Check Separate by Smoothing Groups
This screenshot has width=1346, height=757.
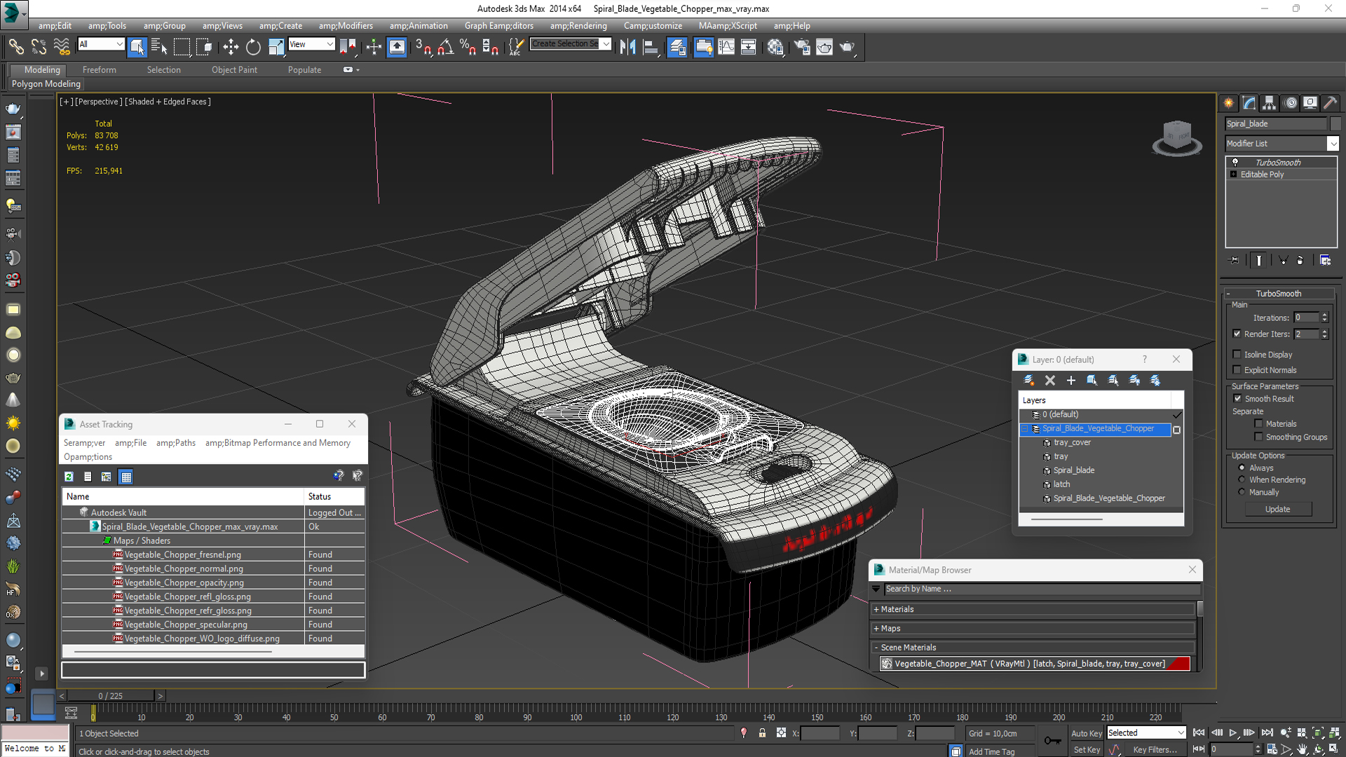1258,437
